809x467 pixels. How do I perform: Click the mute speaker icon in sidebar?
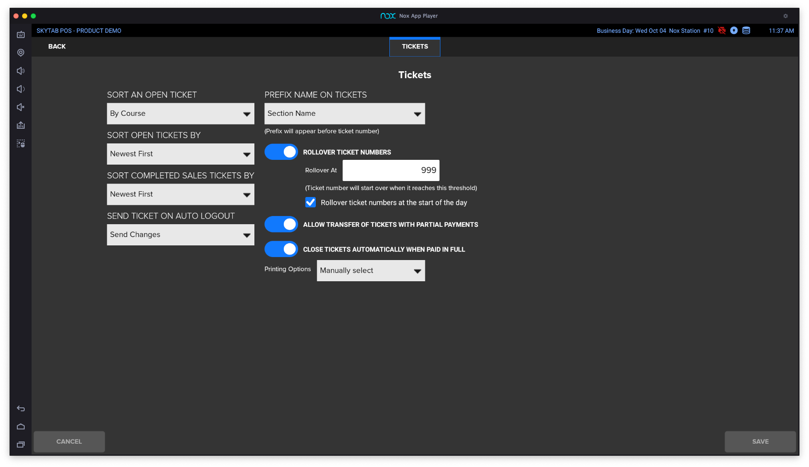point(21,107)
